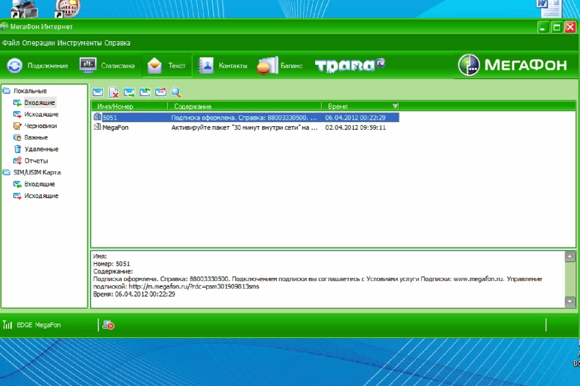This screenshot has height=386, width=580.
Task: Select the SIM/USIM Карта folder
Action: click(37, 172)
